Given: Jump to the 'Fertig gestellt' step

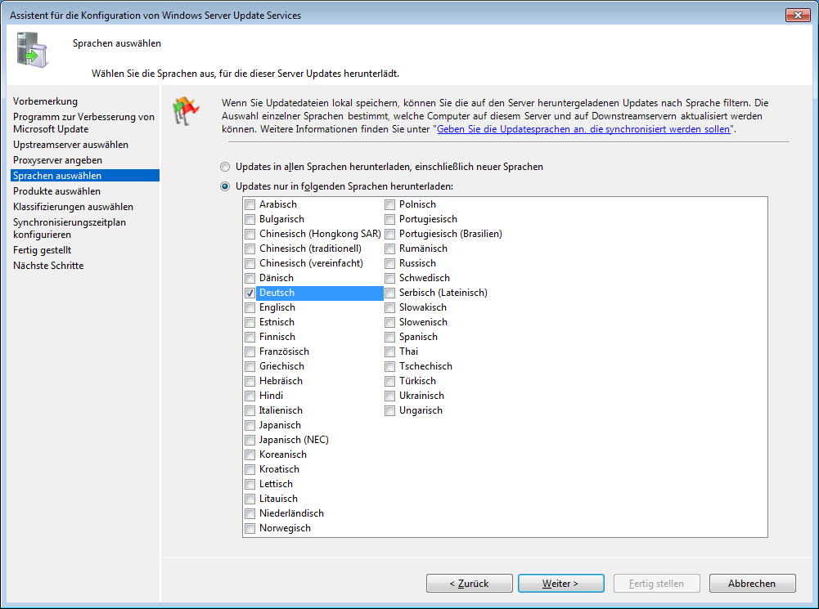Looking at the screenshot, I should (43, 250).
